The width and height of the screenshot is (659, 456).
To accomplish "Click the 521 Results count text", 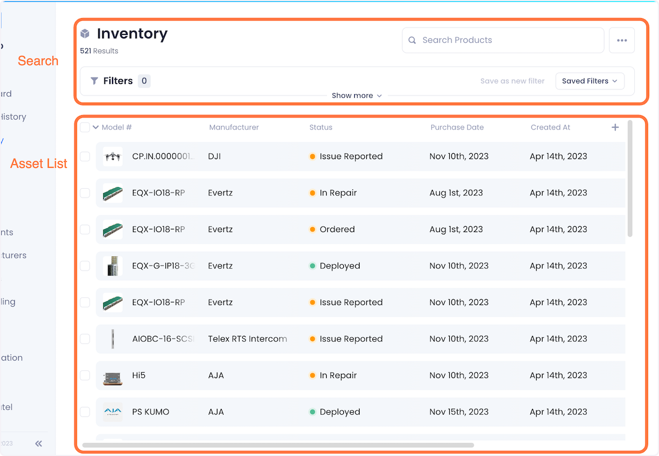I will [99, 51].
